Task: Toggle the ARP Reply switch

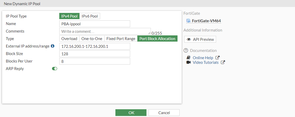Action: coord(55,69)
